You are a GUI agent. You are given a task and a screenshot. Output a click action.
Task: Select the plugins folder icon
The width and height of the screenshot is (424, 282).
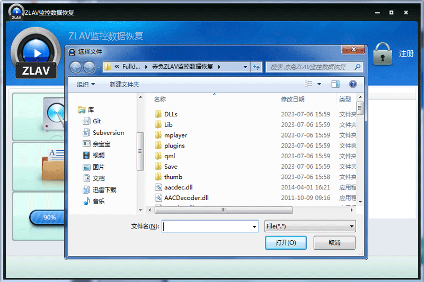[158, 145]
